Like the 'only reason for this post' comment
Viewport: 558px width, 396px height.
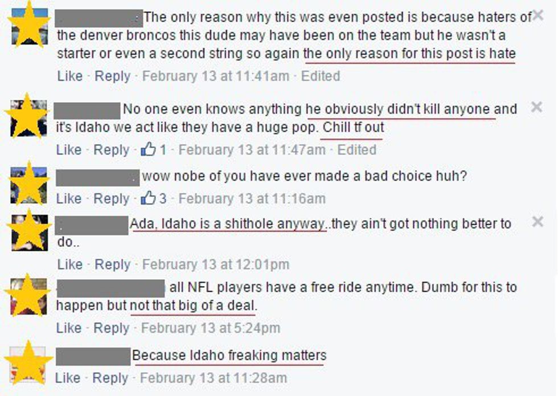coord(70,76)
